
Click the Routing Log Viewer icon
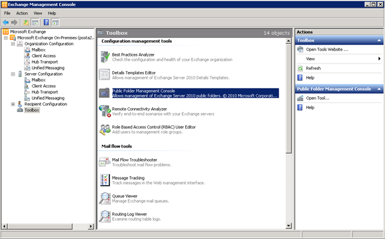coord(105,216)
